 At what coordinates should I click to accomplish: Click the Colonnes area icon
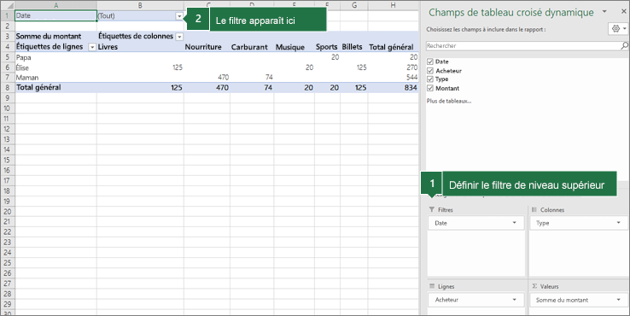pos(534,209)
